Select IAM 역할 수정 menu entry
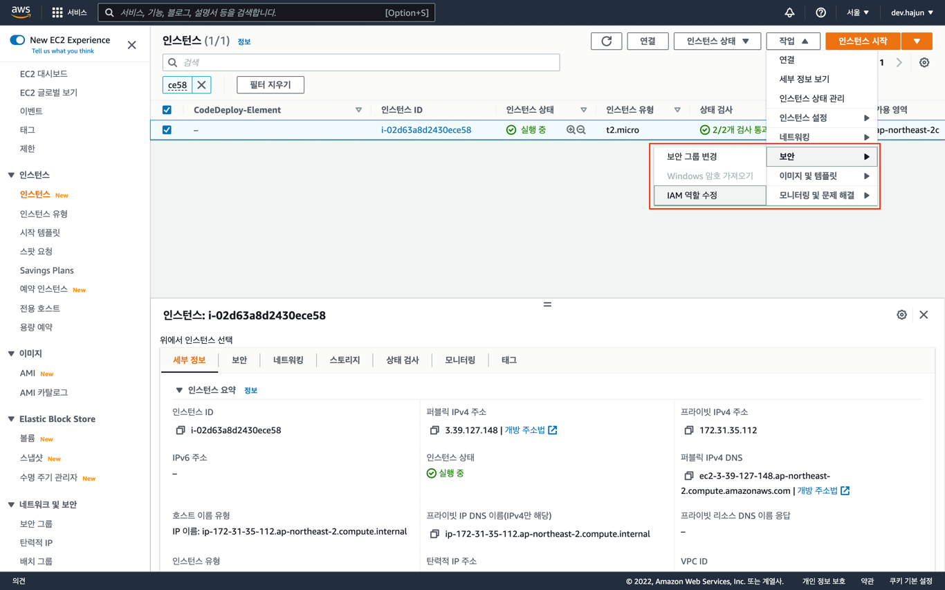Screen dimensions: 945x590 (710, 195)
